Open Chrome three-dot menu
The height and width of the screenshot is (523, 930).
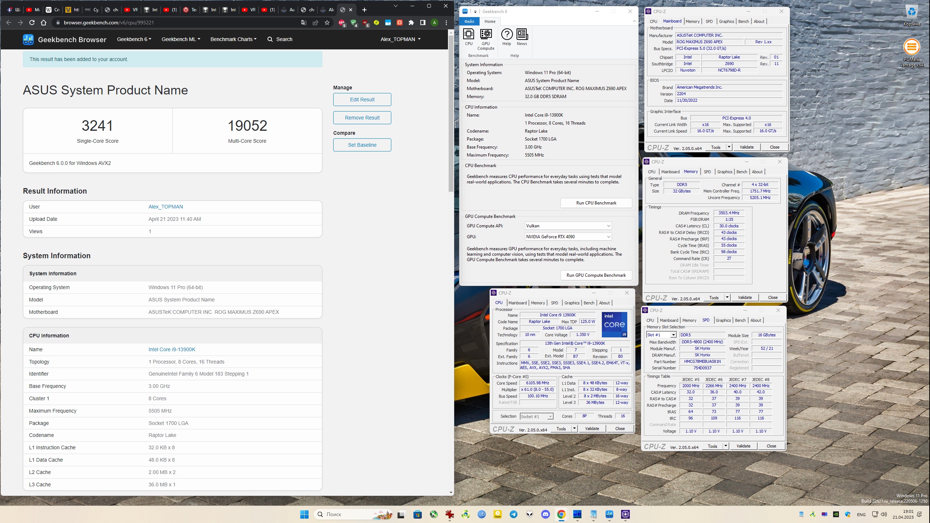[x=446, y=23]
